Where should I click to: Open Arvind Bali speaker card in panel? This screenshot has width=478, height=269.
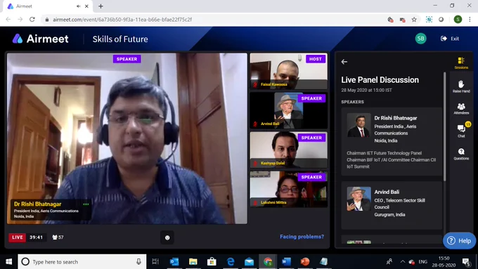pos(392,205)
